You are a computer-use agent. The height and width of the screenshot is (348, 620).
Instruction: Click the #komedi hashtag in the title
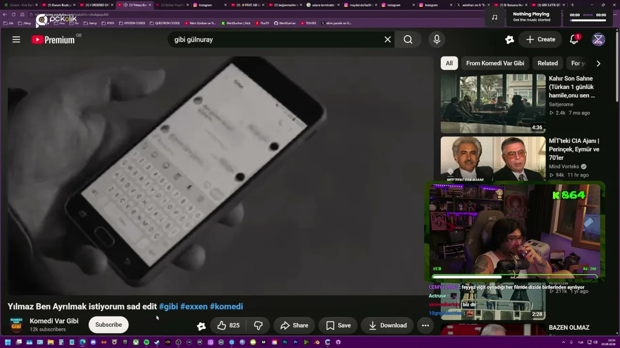coord(226,306)
